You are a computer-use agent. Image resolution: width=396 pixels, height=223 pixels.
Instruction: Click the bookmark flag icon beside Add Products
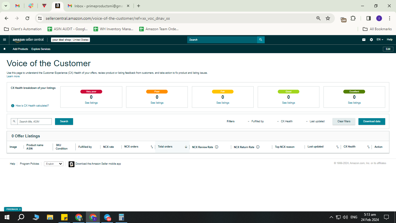click(x=4, y=49)
